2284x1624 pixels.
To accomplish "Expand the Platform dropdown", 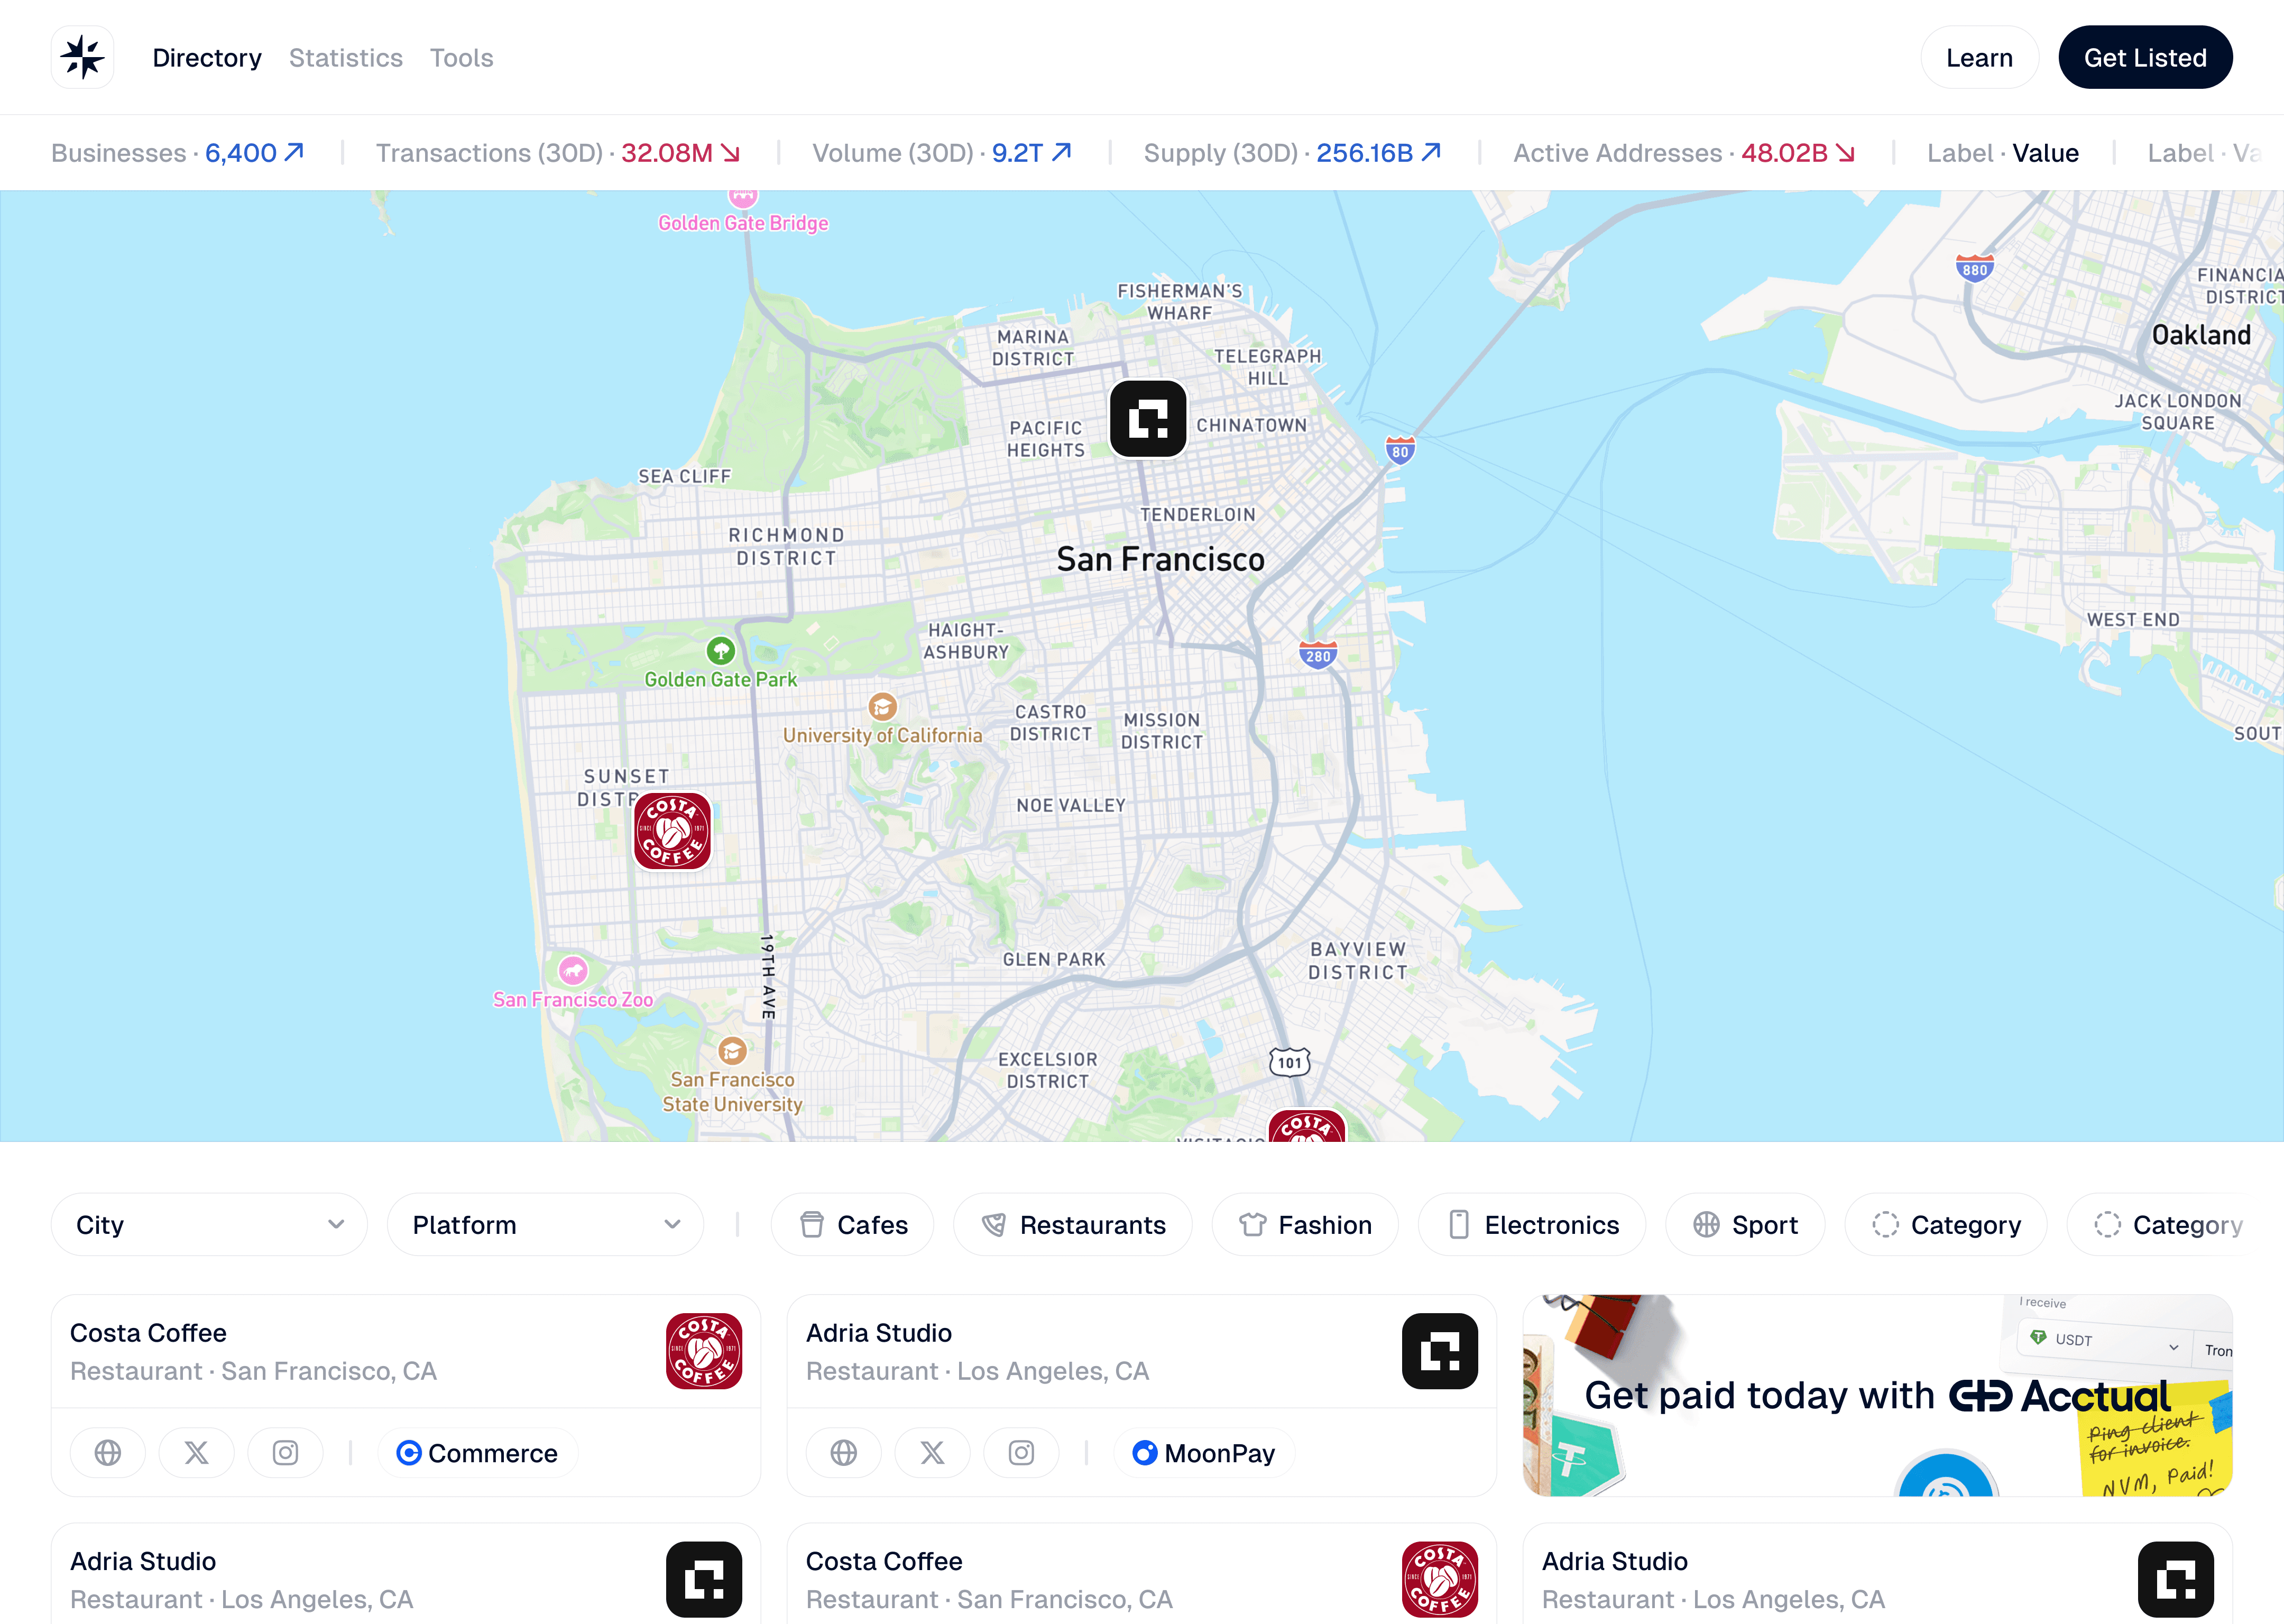I will click(545, 1224).
